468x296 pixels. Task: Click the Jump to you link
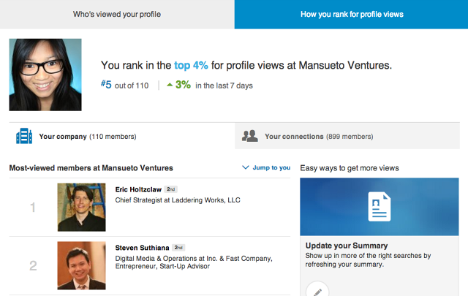tap(271, 167)
